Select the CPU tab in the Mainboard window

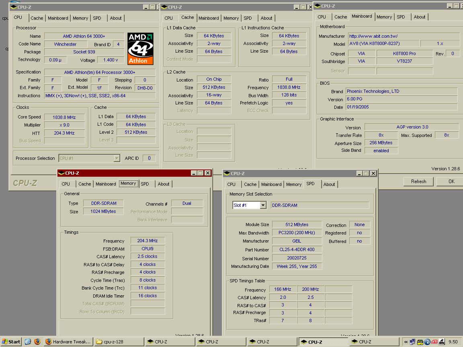click(322, 17)
